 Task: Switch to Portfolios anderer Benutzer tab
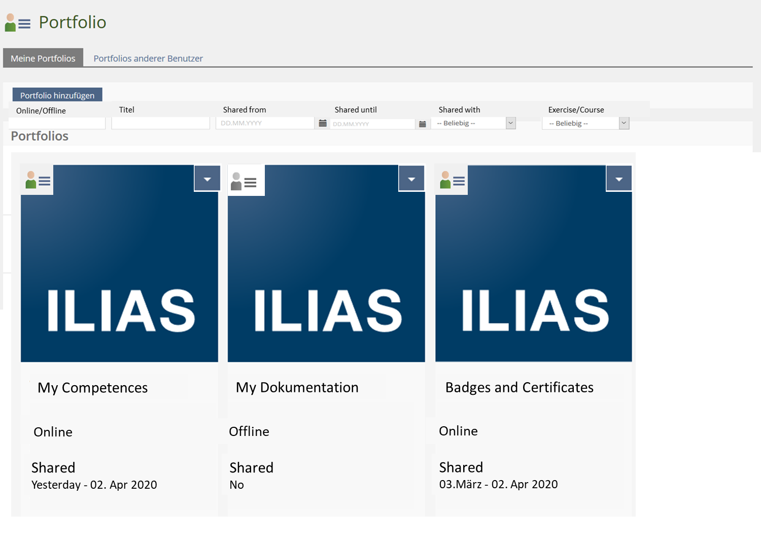tap(148, 58)
